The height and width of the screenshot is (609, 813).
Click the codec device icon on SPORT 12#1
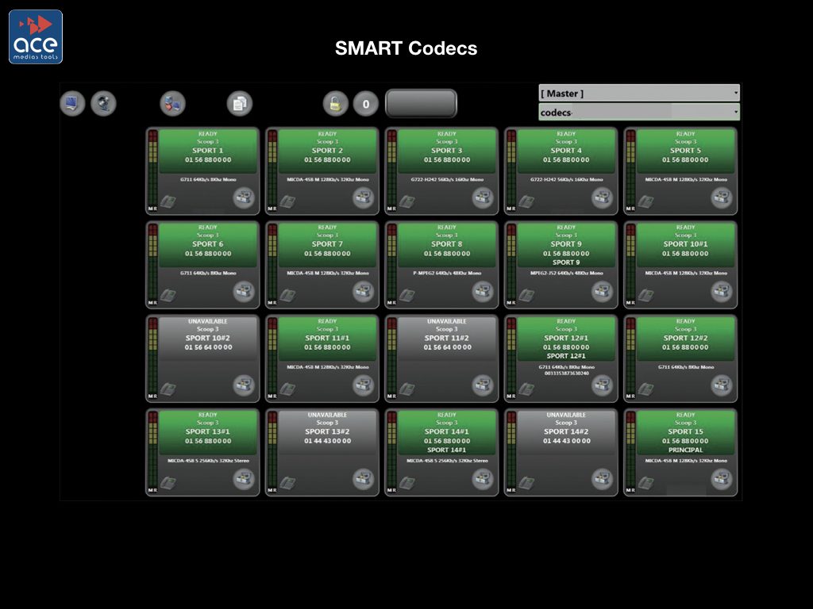[x=603, y=385]
